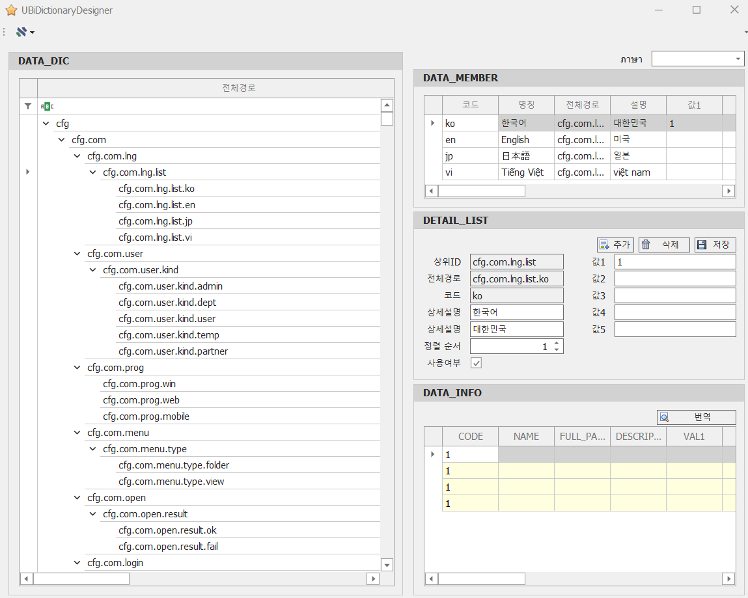Click the 추가 add button
This screenshot has width=748, height=598.
click(x=615, y=245)
